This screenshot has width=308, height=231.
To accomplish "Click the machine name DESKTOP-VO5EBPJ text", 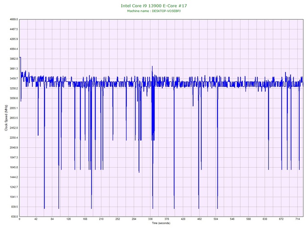I will (166, 11).
